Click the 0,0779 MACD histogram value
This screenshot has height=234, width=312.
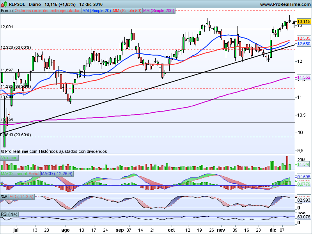pos(304,184)
